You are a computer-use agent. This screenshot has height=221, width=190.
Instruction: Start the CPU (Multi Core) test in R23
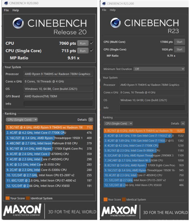point(180,42)
